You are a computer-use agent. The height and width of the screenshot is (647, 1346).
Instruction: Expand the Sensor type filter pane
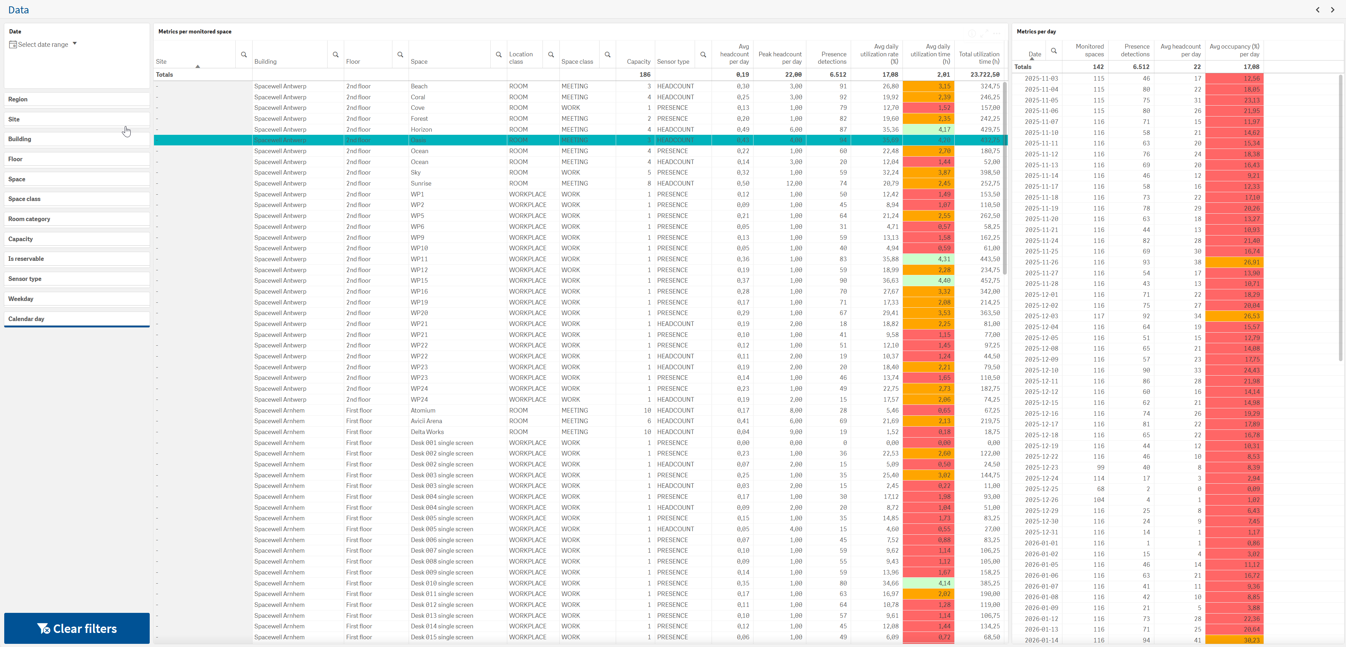pyautogui.click(x=77, y=279)
